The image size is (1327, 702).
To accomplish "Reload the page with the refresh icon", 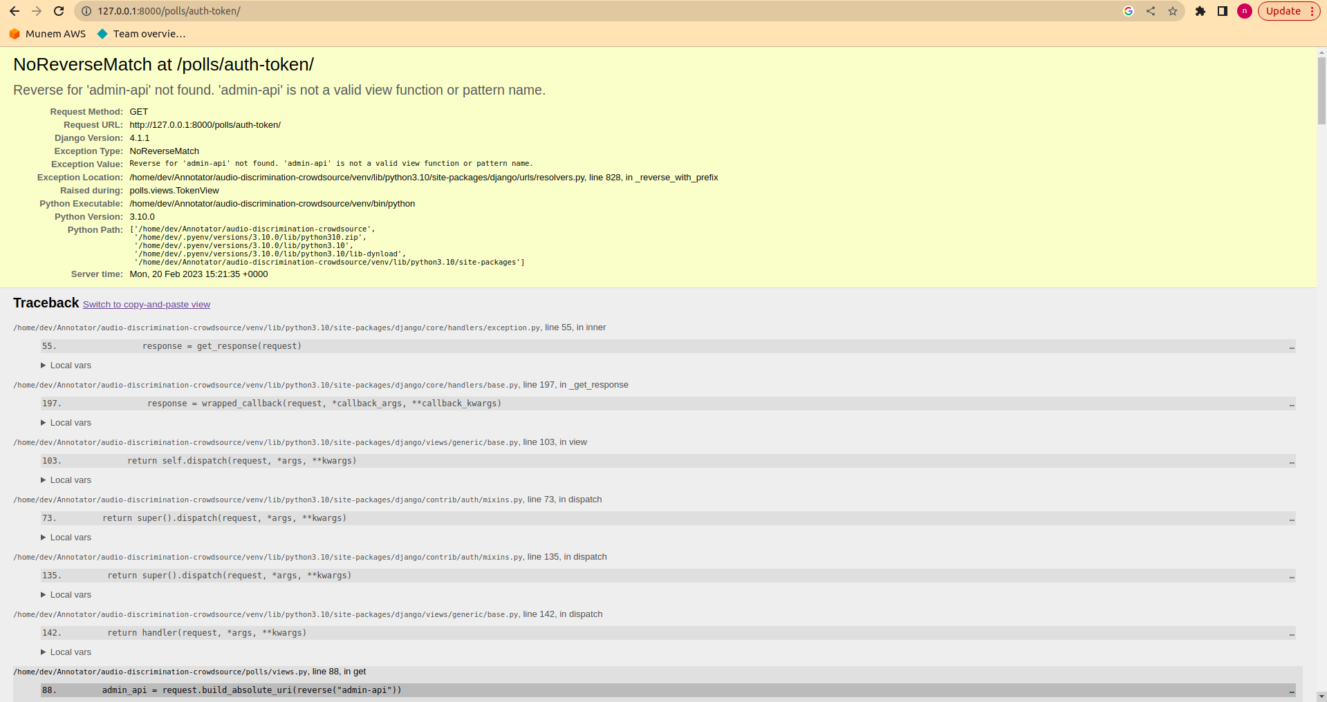I will [x=59, y=11].
